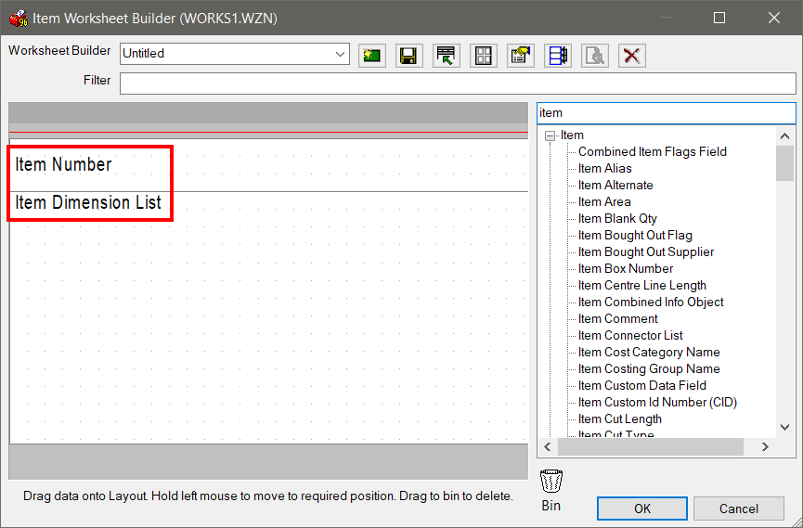Choose Item Cost Category Name

pyautogui.click(x=649, y=353)
